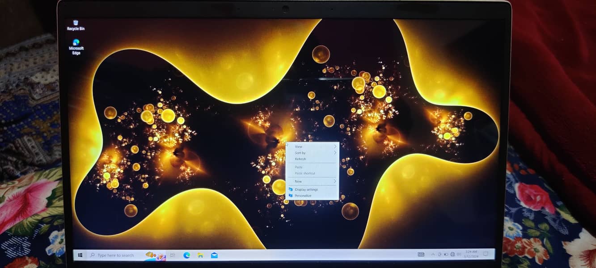Screen dimensions: 596x268
Task: Click the Personalize menu icon
Action: pos(291,196)
